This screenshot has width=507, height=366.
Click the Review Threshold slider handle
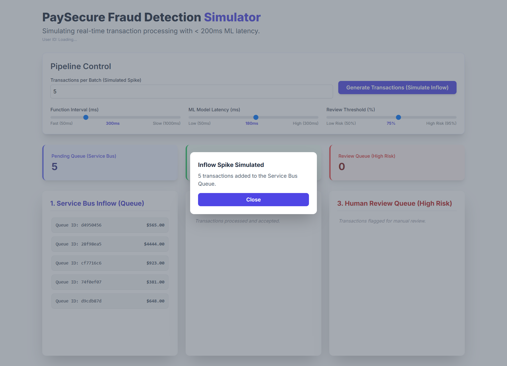(x=398, y=117)
